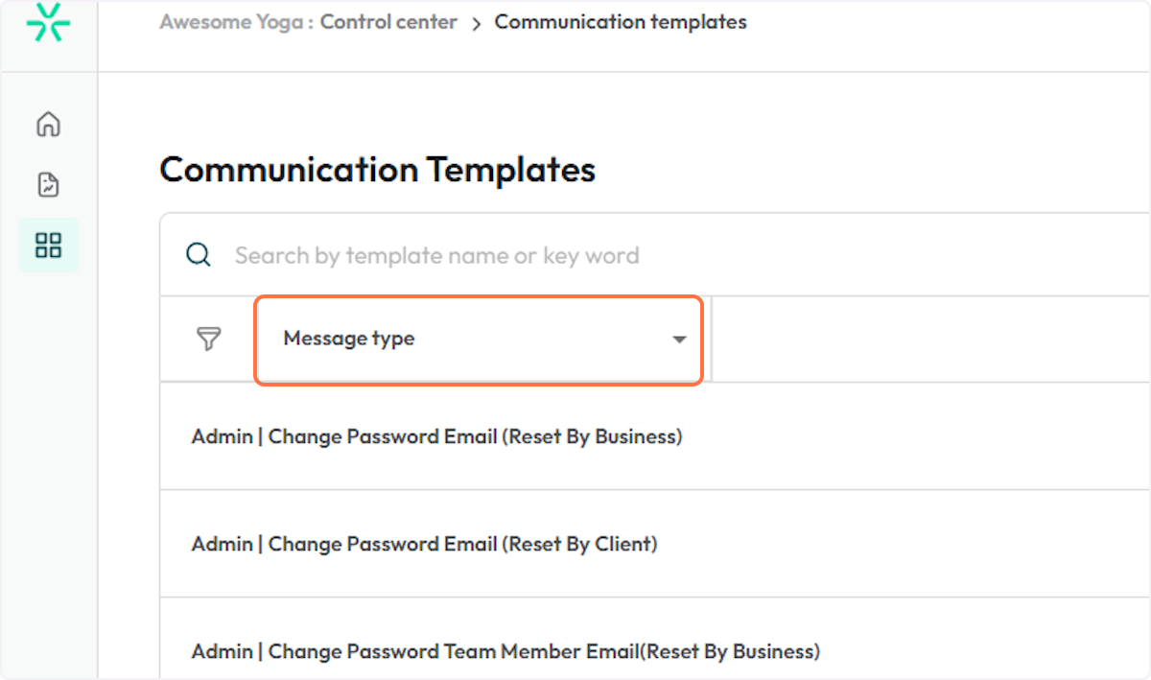This screenshot has width=1151, height=680.
Task: Click the Message type label text
Action: [x=349, y=339]
